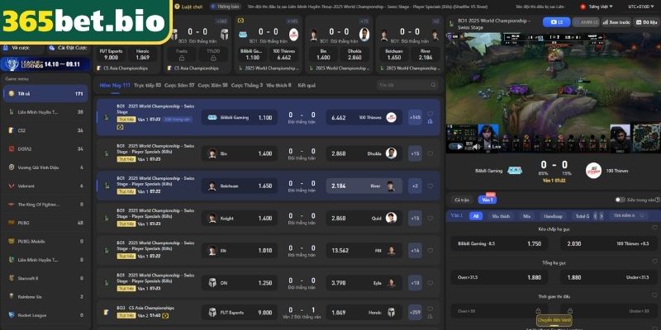The image size is (661, 330).
Task: Click the Tìm kiếm market search field
Action: 628,215
